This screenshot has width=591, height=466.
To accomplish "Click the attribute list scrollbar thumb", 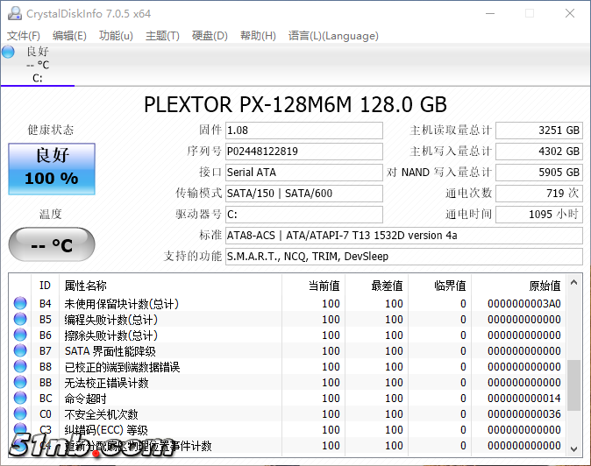I will (x=574, y=385).
